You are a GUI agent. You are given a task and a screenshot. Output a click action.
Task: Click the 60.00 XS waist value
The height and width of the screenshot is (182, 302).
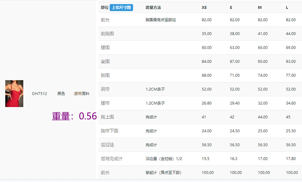pos(207,48)
